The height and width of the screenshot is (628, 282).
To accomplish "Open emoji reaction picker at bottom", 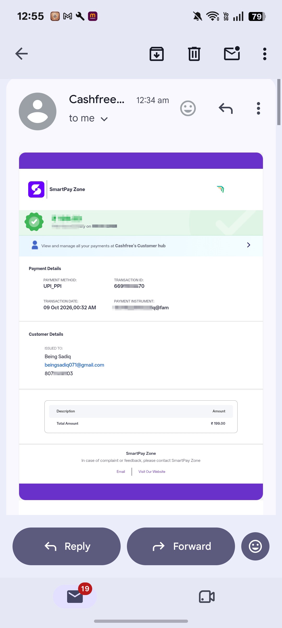I will point(255,546).
